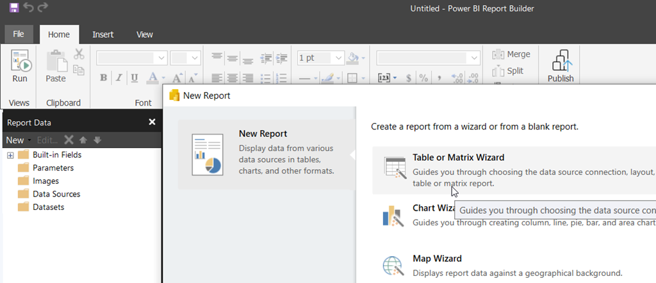This screenshot has width=656, height=283.
Task: Open the font size combo box
Action: point(185,58)
